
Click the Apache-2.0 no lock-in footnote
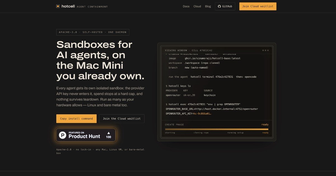100,151
